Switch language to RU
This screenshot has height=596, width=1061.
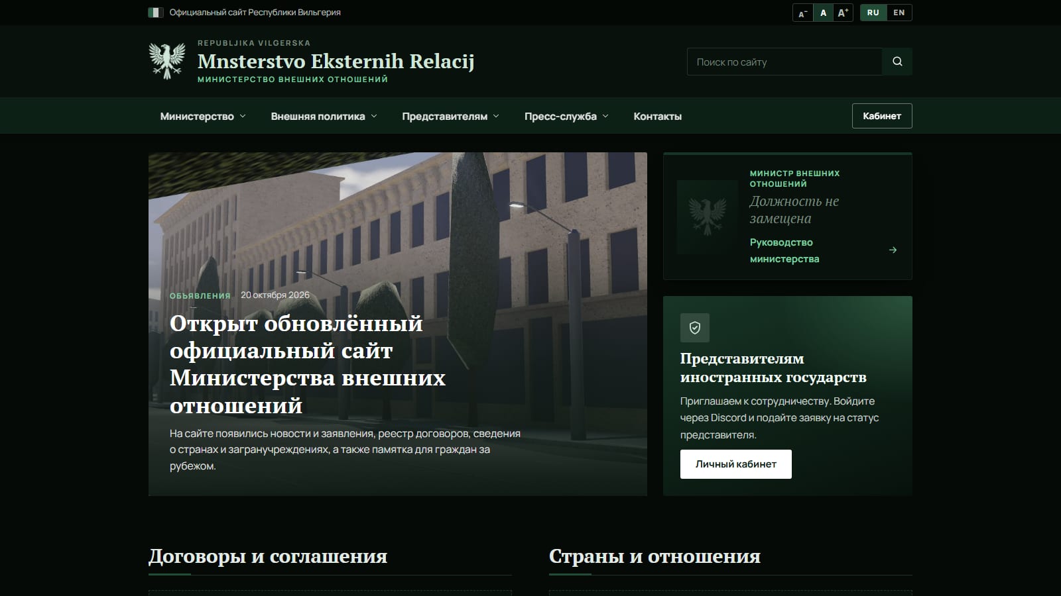pos(873,13)
